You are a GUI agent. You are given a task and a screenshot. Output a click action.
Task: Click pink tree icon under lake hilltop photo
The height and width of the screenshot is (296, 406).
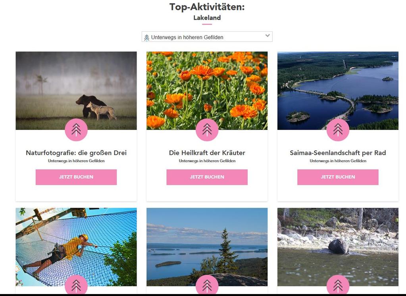pyautogui.click(x=207, y=285)
